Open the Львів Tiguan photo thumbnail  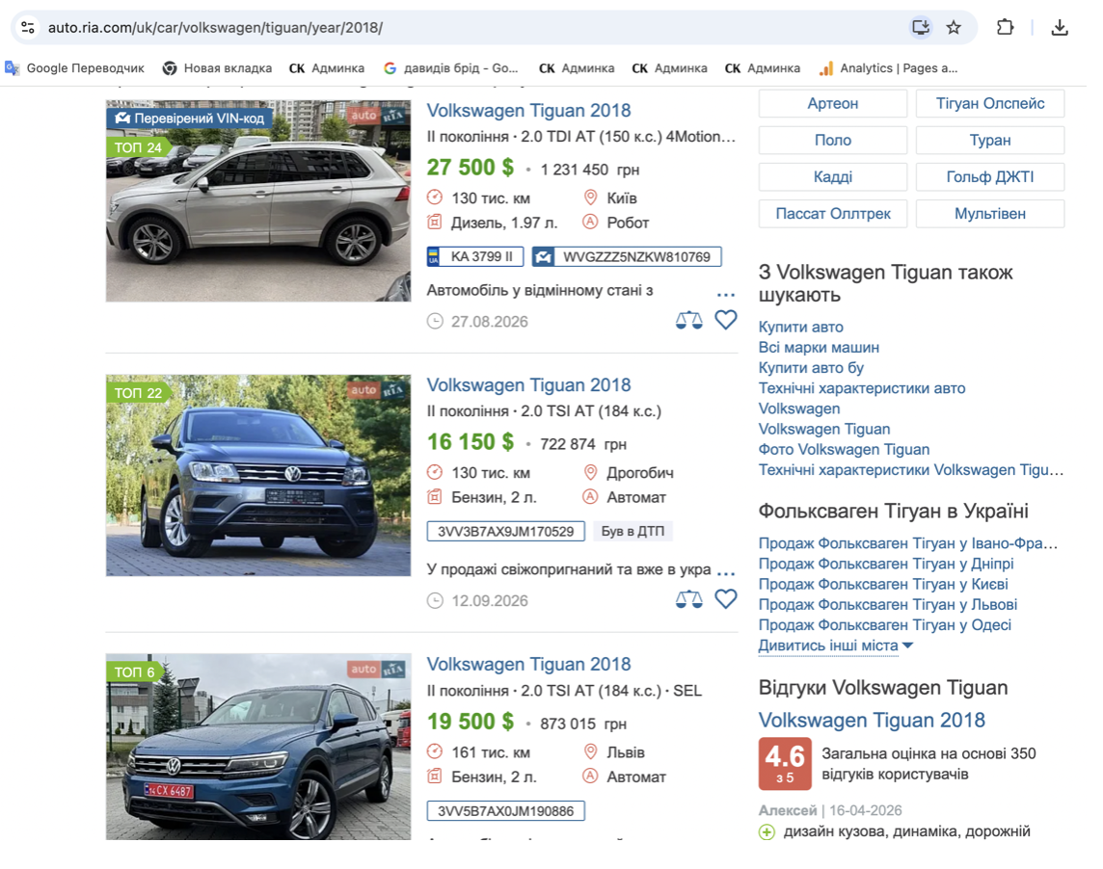coord(258,747)
